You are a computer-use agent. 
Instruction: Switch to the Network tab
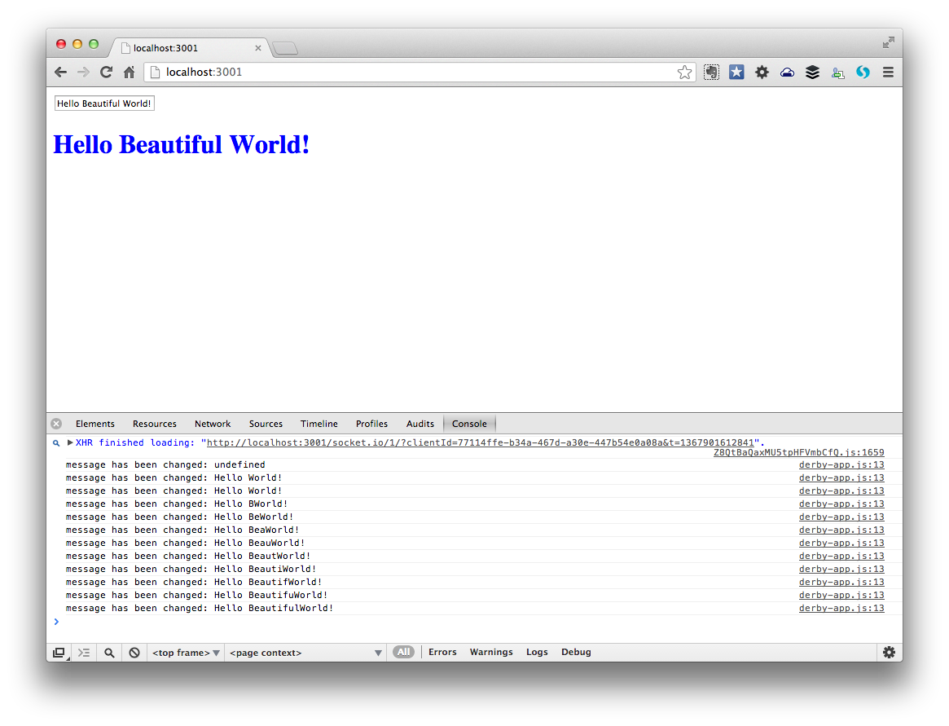(213, 423)
